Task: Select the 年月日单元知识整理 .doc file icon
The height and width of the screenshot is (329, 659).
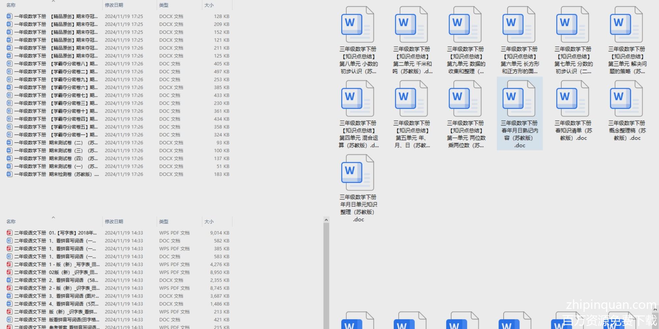Action: pos(358,173)
